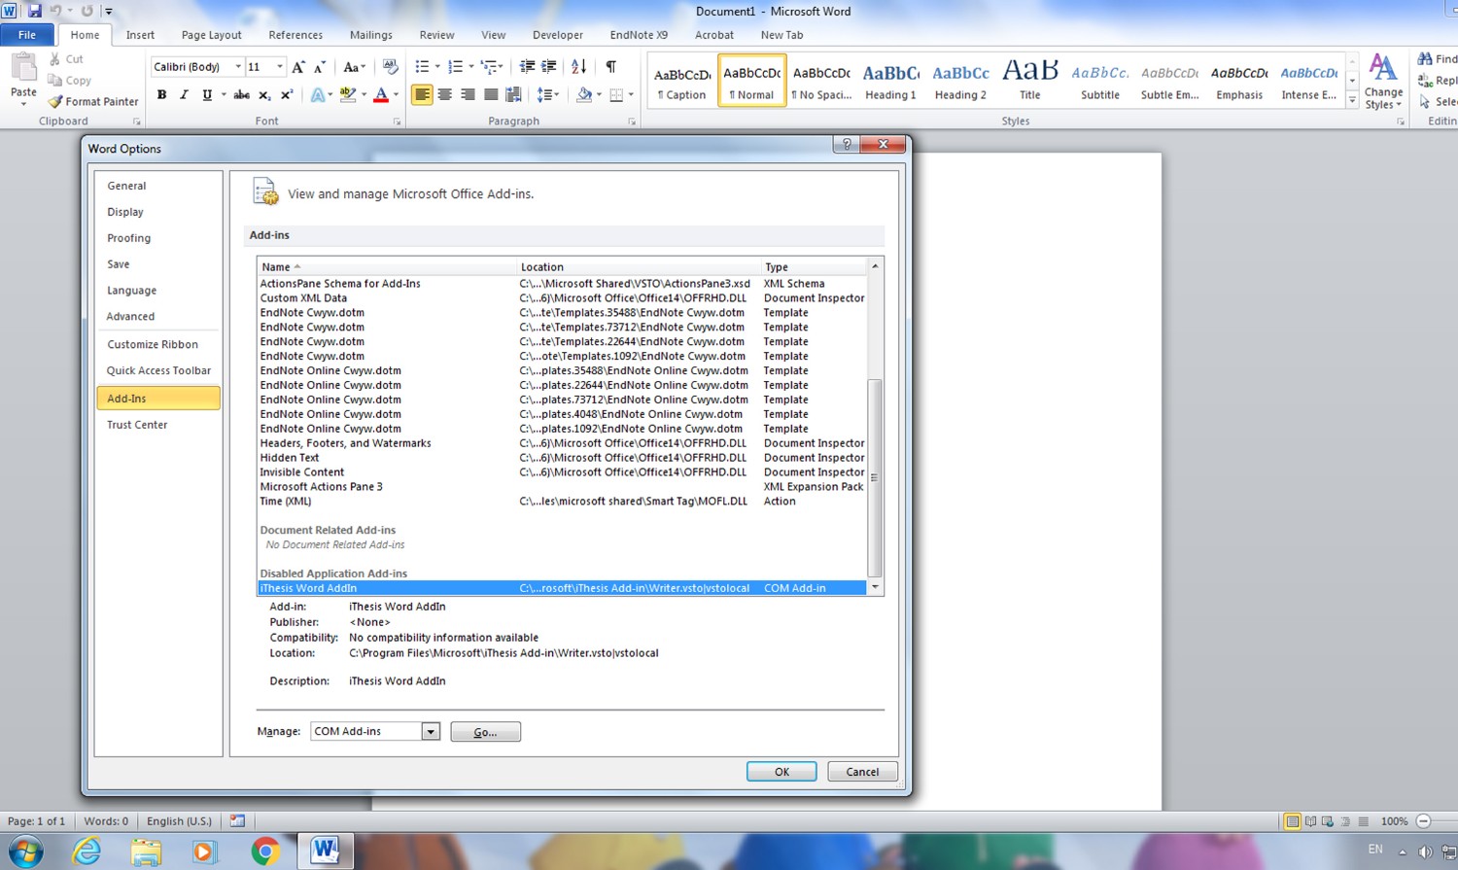
Task: Open the Insert ribbon tab
Action: point(140,35)
